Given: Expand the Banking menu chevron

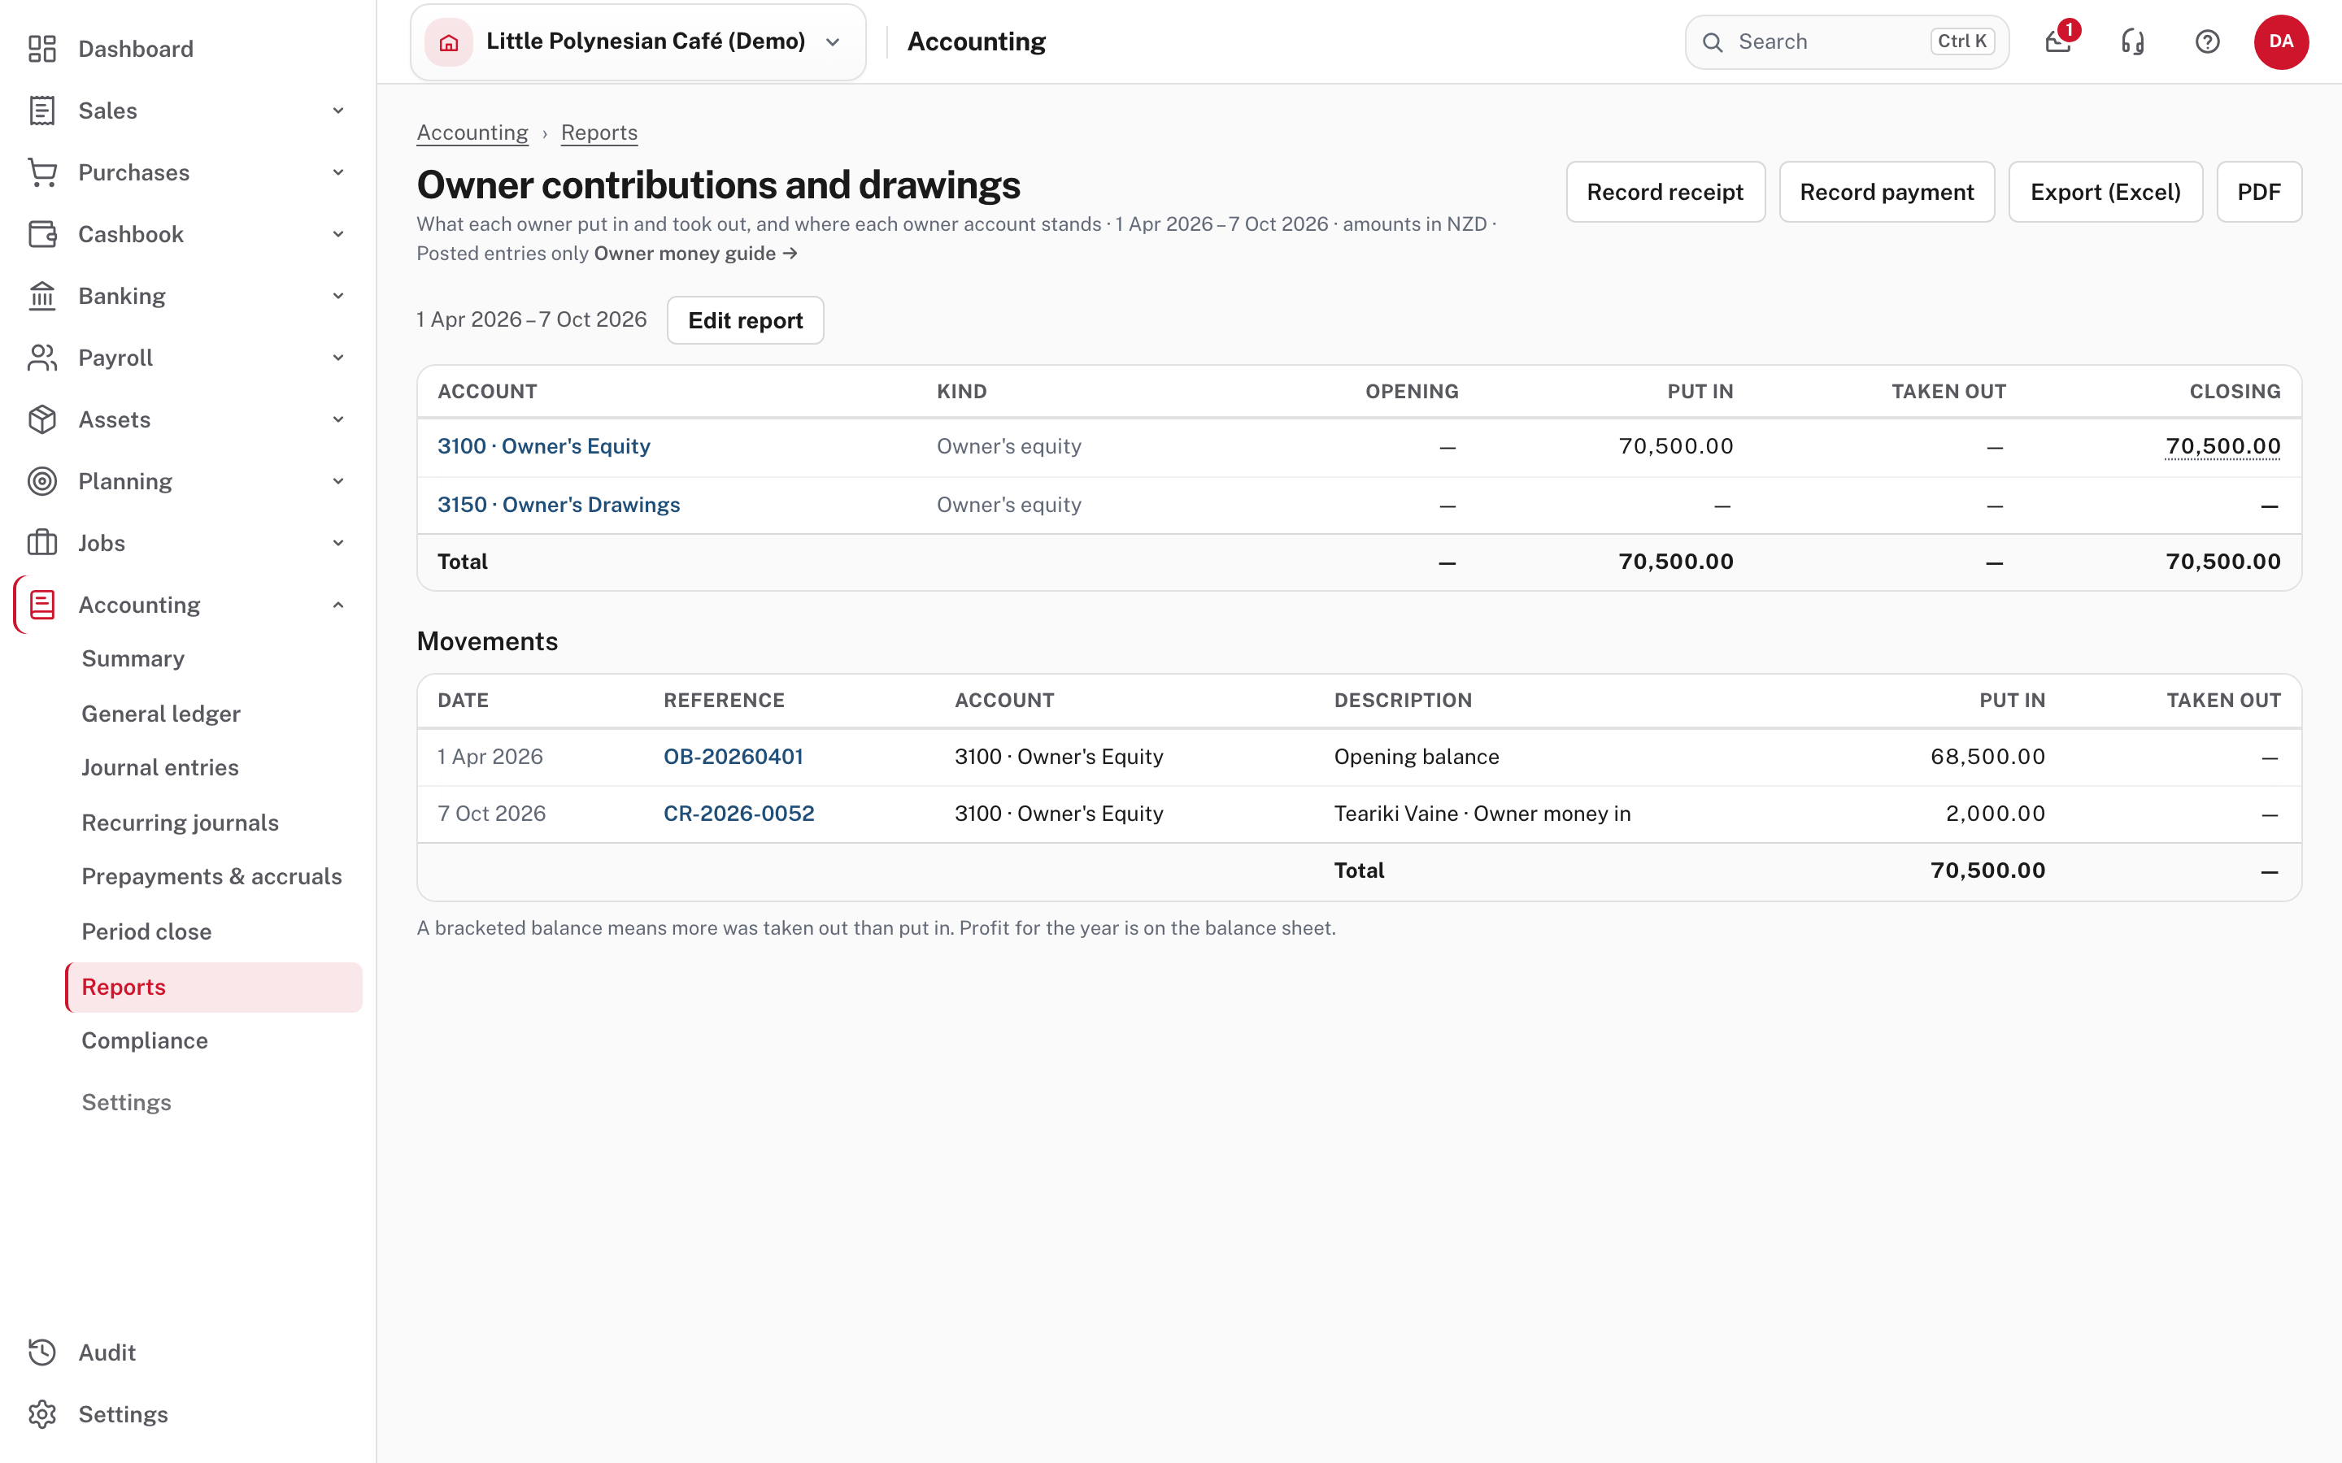Looking at the screenshot, I should pos(337,296).
